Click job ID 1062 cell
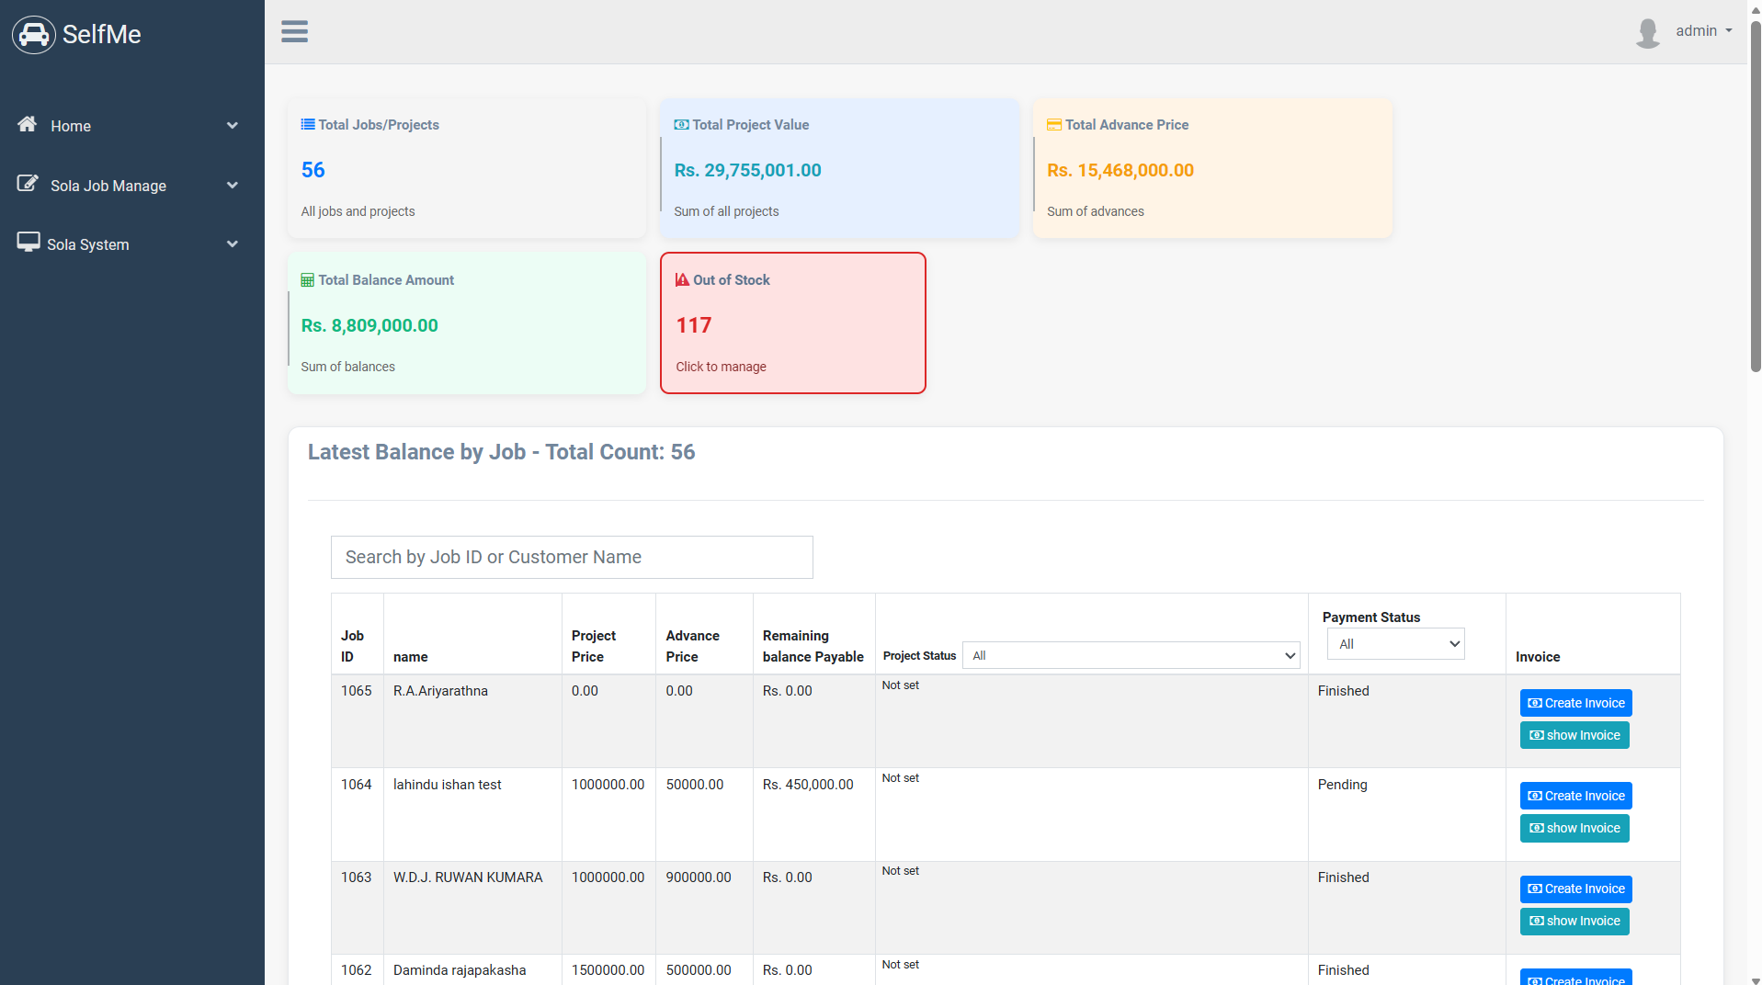 (x=356, y=970)
